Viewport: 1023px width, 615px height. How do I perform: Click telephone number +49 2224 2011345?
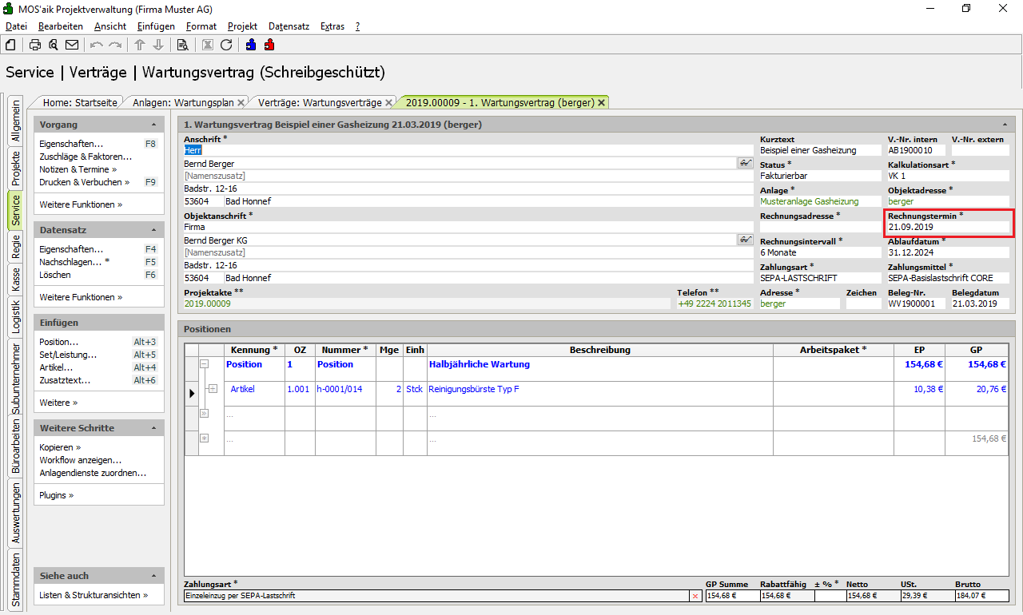click(x=715, y=304)
